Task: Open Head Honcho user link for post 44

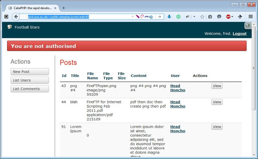Action: tap(178, 104)
